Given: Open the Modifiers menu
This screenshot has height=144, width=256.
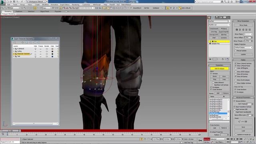Looking at the screenshot, I should (45, 5).
